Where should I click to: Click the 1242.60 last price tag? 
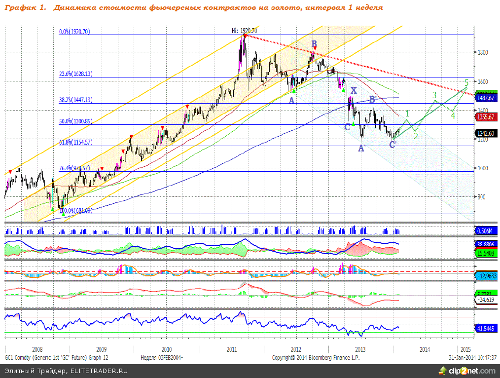(487, 133)
